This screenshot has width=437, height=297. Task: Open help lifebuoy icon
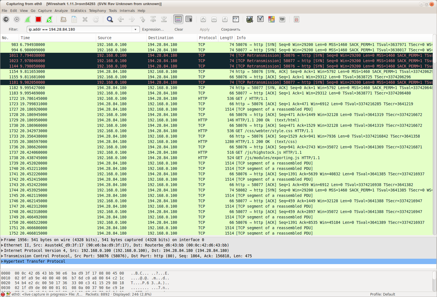point(297,19)
